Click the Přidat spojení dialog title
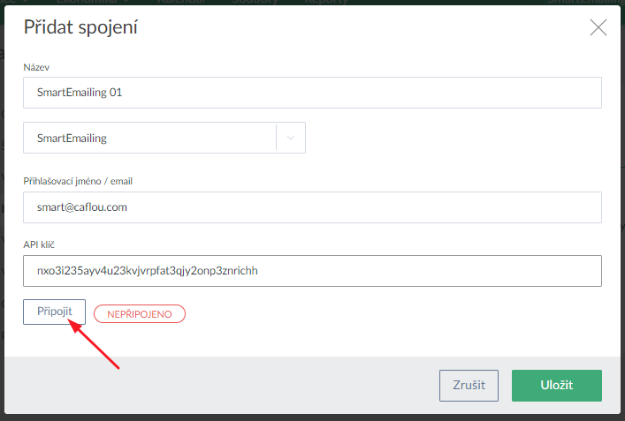Screen dimensions: 625x421 80,27
